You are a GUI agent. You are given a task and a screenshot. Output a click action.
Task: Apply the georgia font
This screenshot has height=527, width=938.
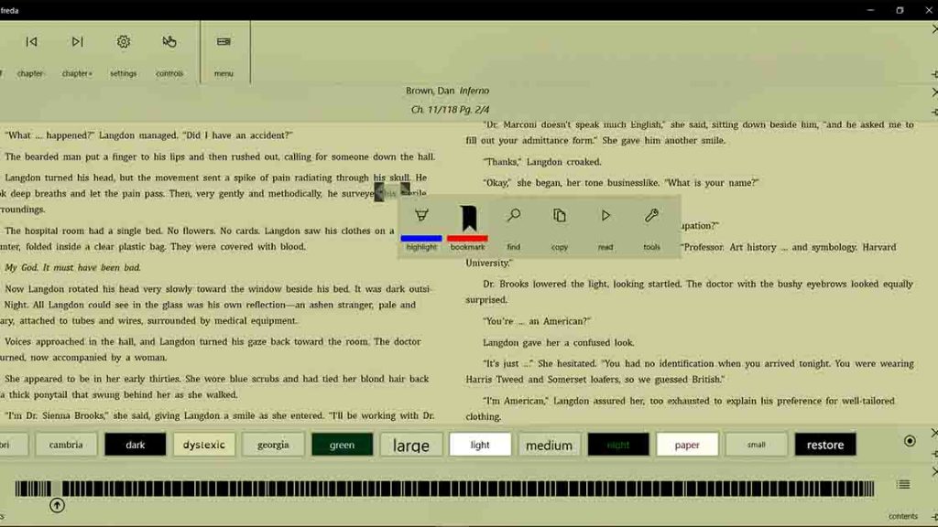coord(273,445)
